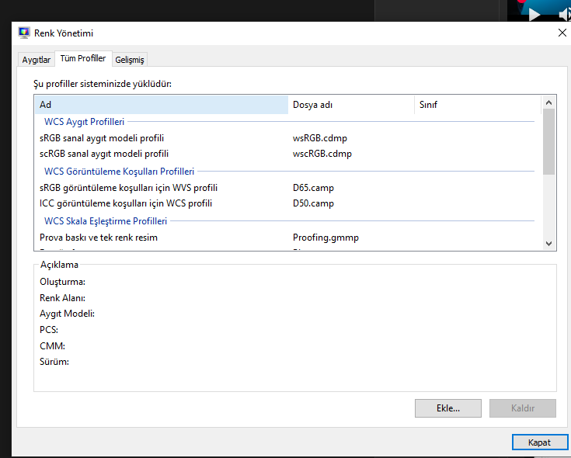Close the Renk Yönetimi window with X
571x458 pixels.
tap(562, 33)
